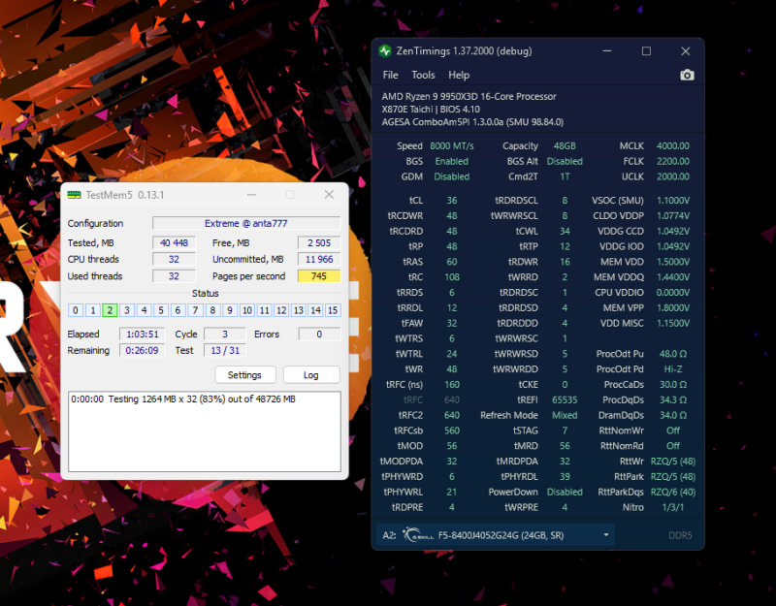776x606 pixels.
Task: Click the Test progress 13 / 31
Action: [x=225, y=351]
